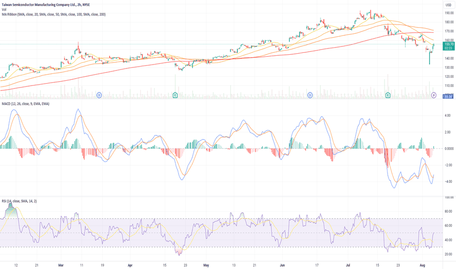
Task: Open the earnings marker dated mid-April
Action: pos(175,95)
